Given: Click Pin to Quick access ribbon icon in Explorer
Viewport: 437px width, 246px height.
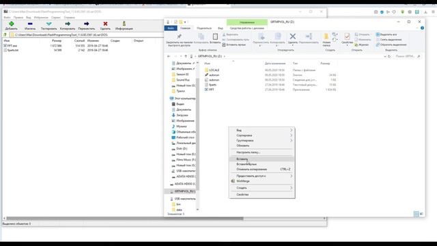Looking at the screenshot, I should (x=179, y=36).
